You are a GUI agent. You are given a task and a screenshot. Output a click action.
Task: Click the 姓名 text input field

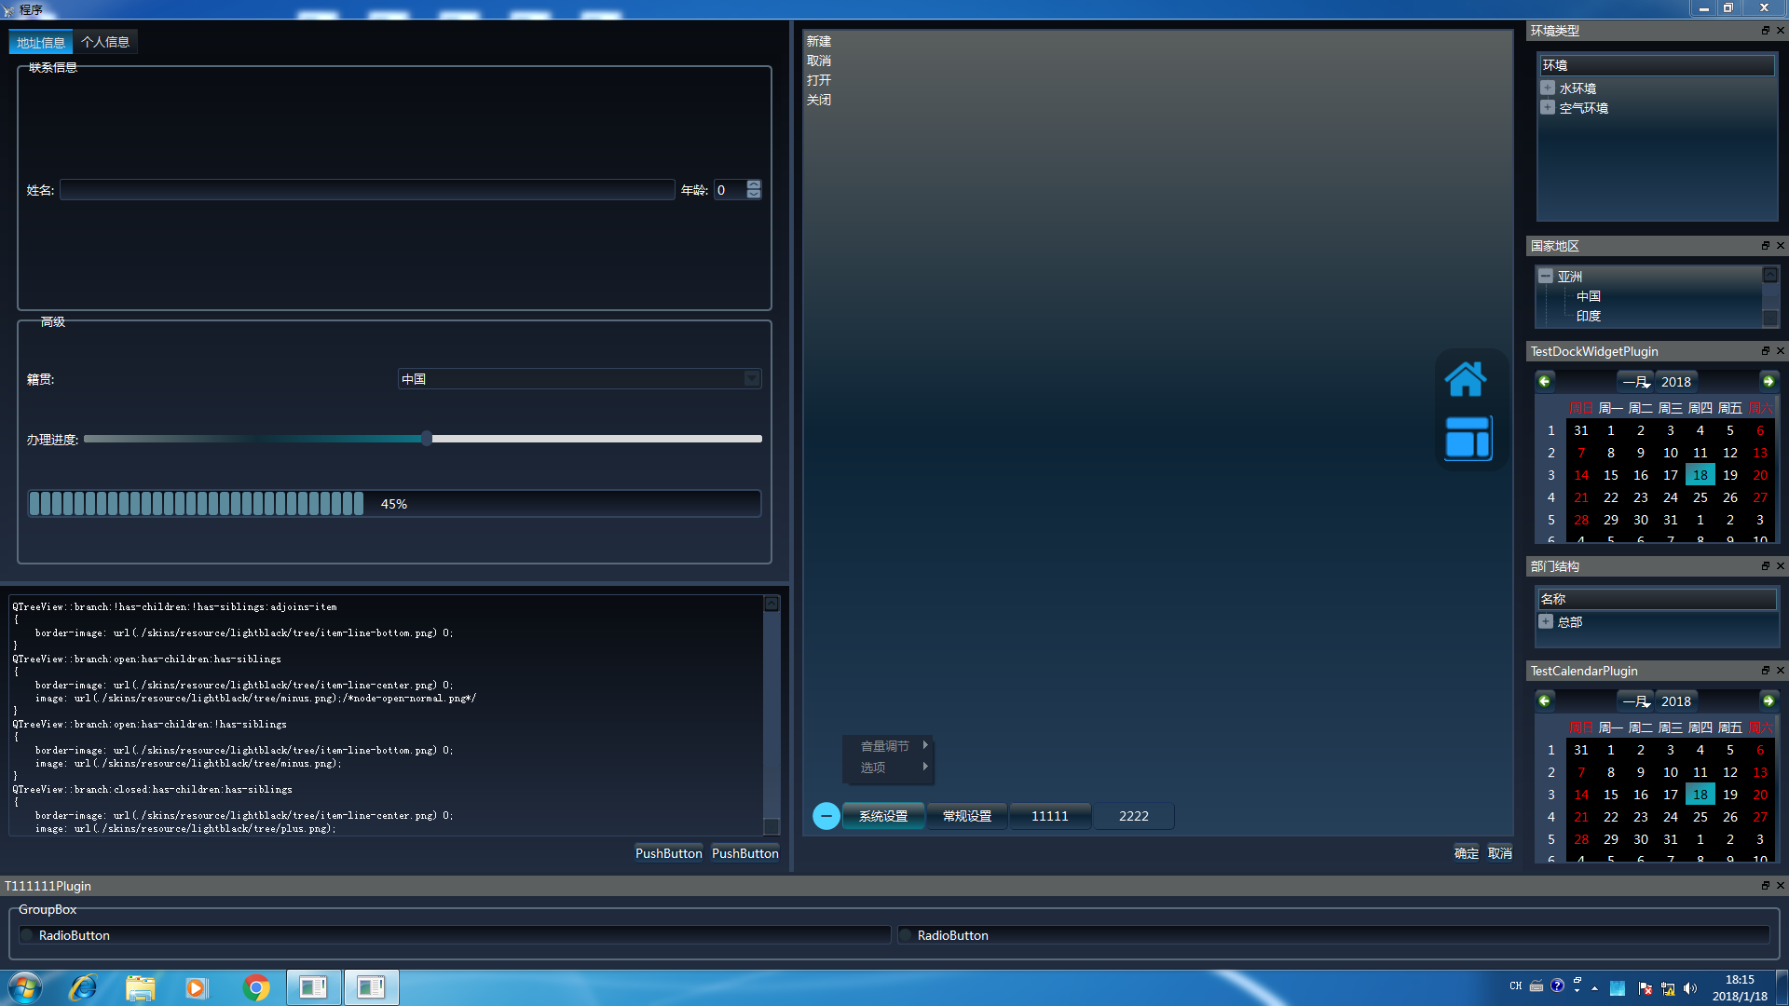(x=367, y=190)
